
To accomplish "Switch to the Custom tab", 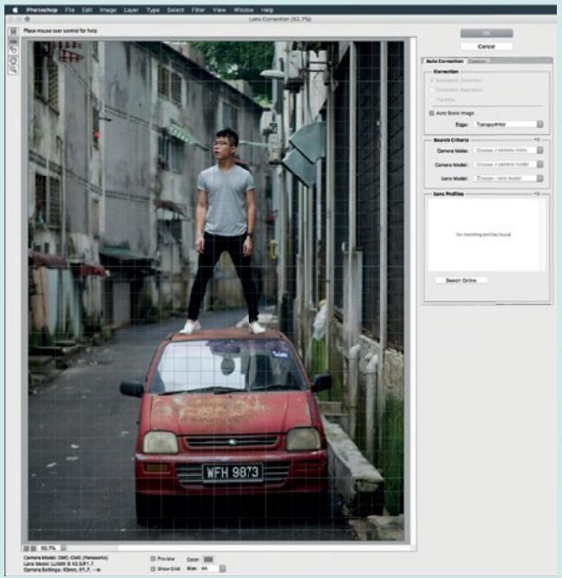I will coord(477,61).
